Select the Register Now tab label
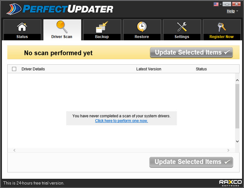This screenshot has width=244, height=188. (x=222, y=37)
